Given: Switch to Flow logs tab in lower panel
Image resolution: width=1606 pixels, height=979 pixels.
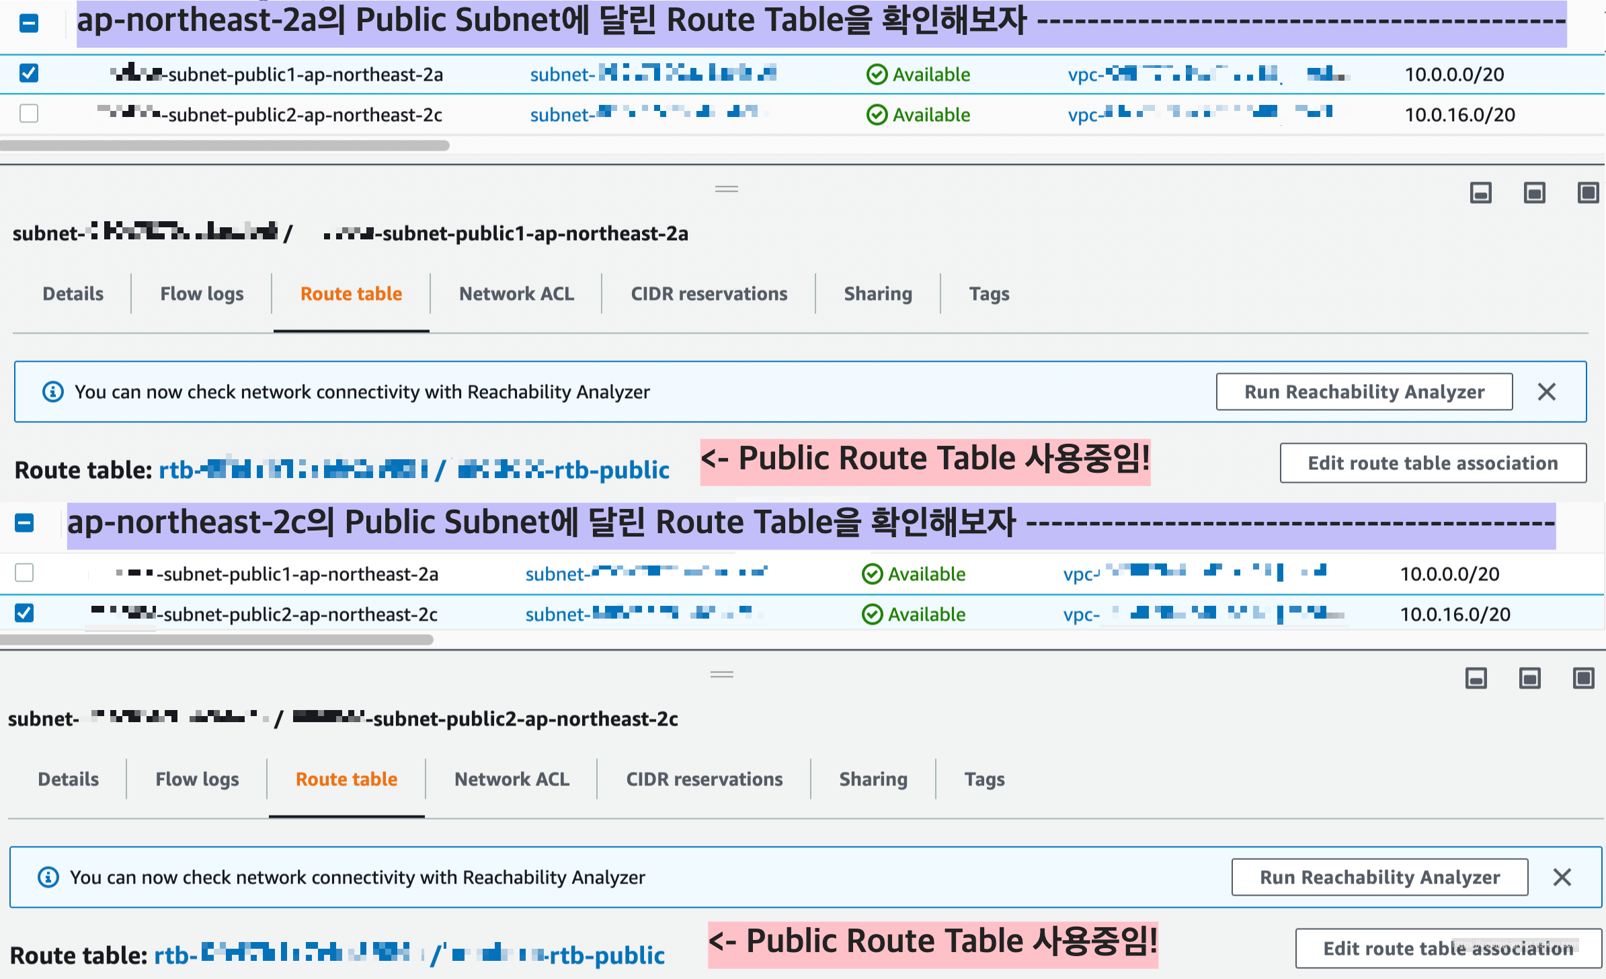Looking at the screenshot, I should [x=197, y=779].
